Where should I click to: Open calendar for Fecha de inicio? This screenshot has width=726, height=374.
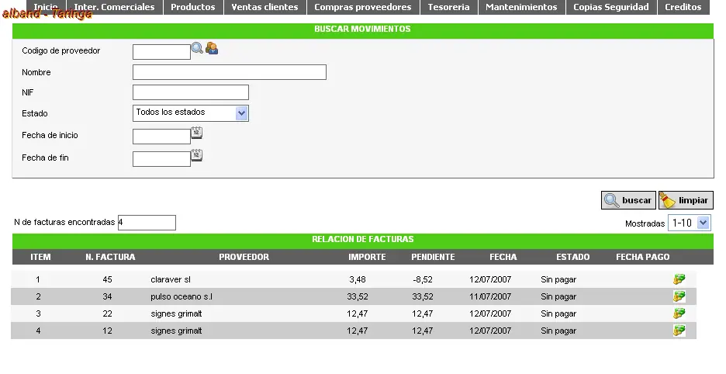(197, 133)
